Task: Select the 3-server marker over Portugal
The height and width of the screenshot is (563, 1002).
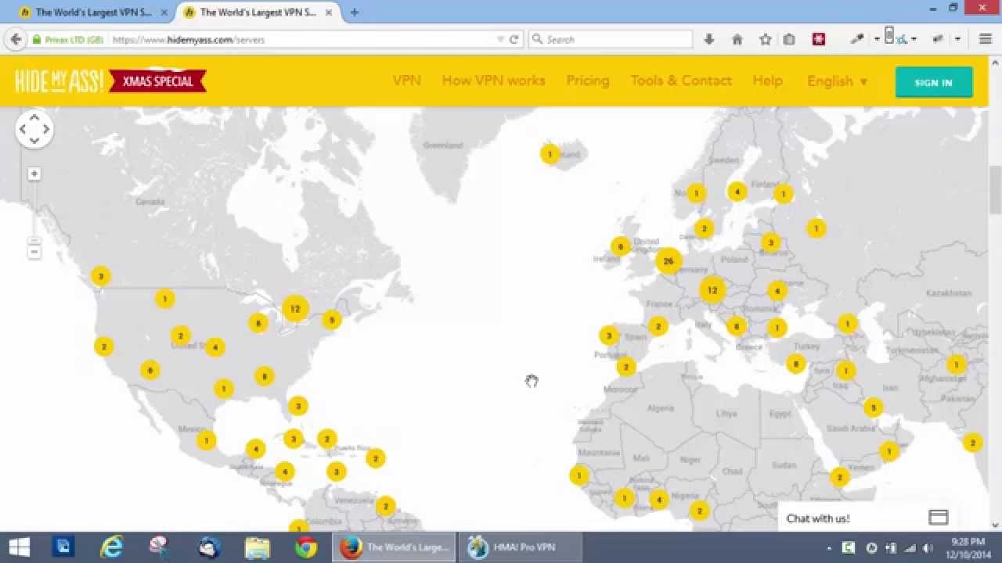Action: click(x=609, y=335)
